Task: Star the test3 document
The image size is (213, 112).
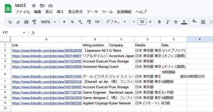Action: pos(34,6)
